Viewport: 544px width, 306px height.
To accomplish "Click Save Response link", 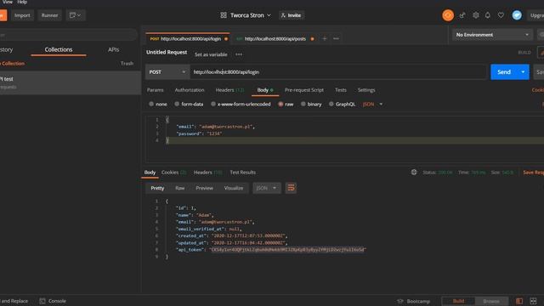I will tap(534, 172).
